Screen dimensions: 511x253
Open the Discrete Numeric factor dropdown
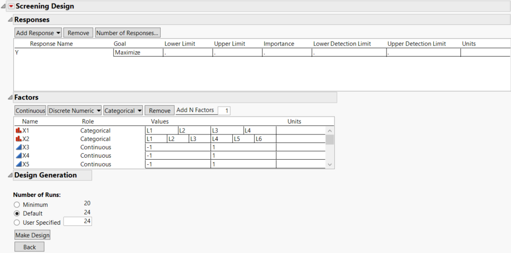point(74,111)
